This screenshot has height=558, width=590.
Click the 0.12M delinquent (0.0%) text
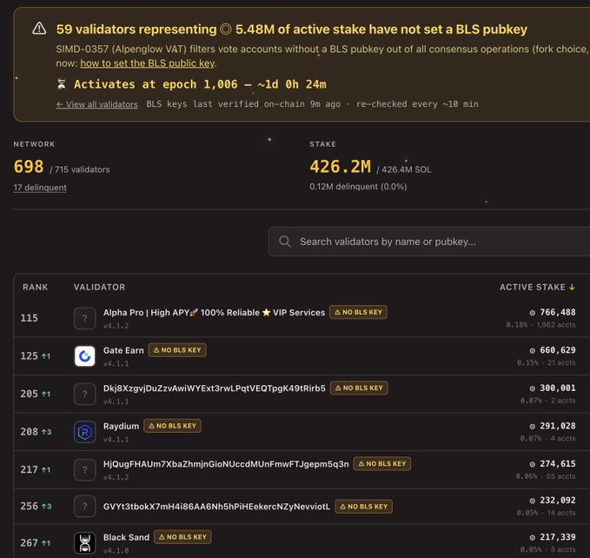pyautogui.click(x=358, y=187)
